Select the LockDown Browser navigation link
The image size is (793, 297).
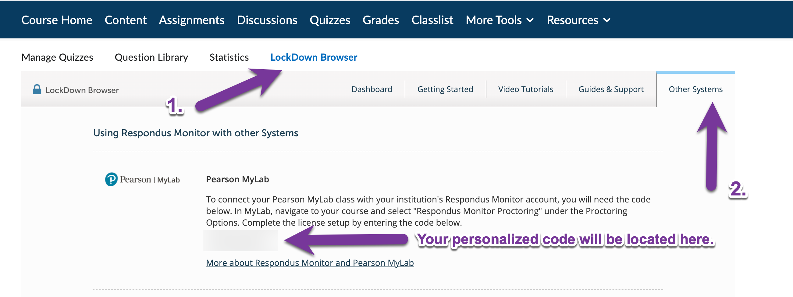pyautogui.click(x=314, y=57)
